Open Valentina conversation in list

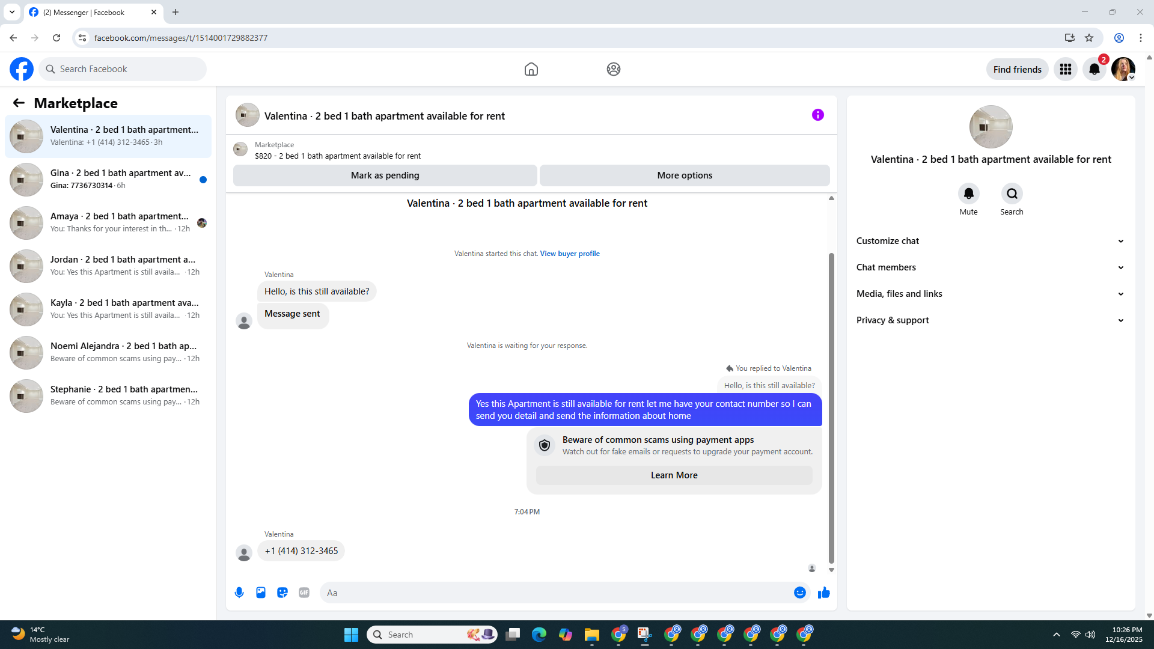click(x=108, y=136)
